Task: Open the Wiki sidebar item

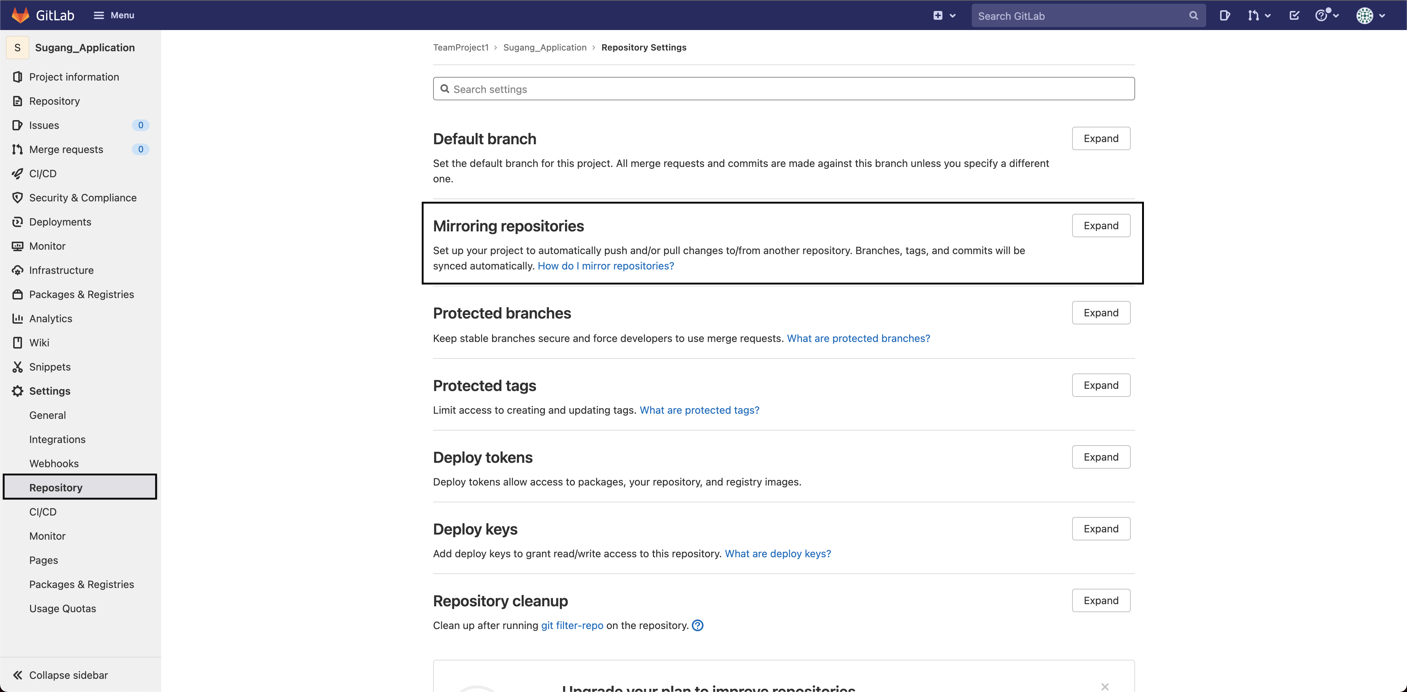Action: click(x=39, y=343)
